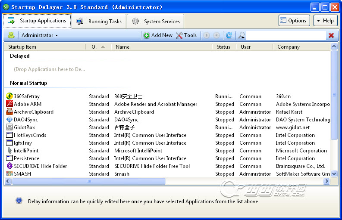The width and height of the screenshot is (342, 220).
Task: Open the Help dropdown menu
Action: pyautogui.click(x=326, y=21)
